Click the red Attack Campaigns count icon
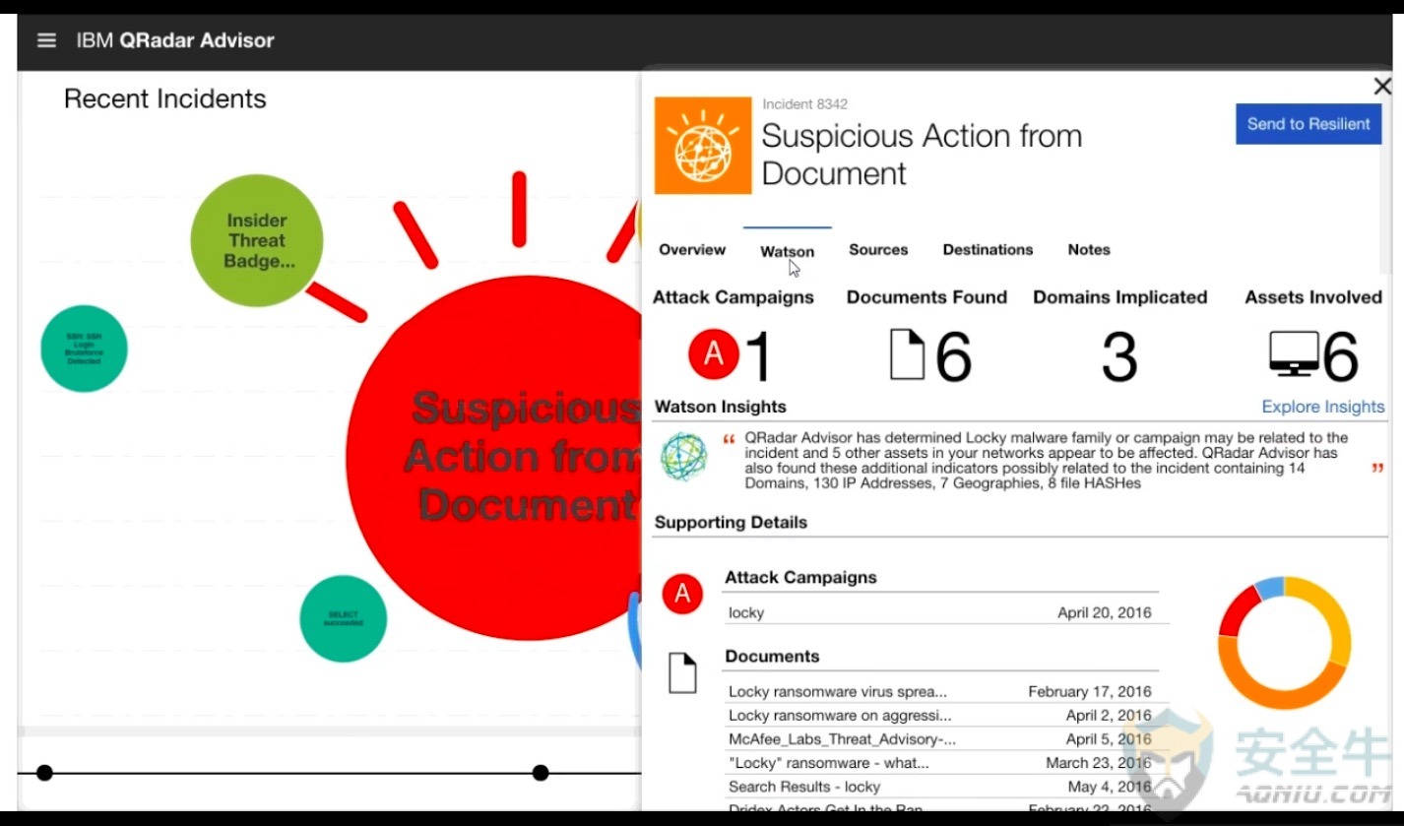Image resolution: width=1404 pixels, height=826 pixels. coord(714,355)
